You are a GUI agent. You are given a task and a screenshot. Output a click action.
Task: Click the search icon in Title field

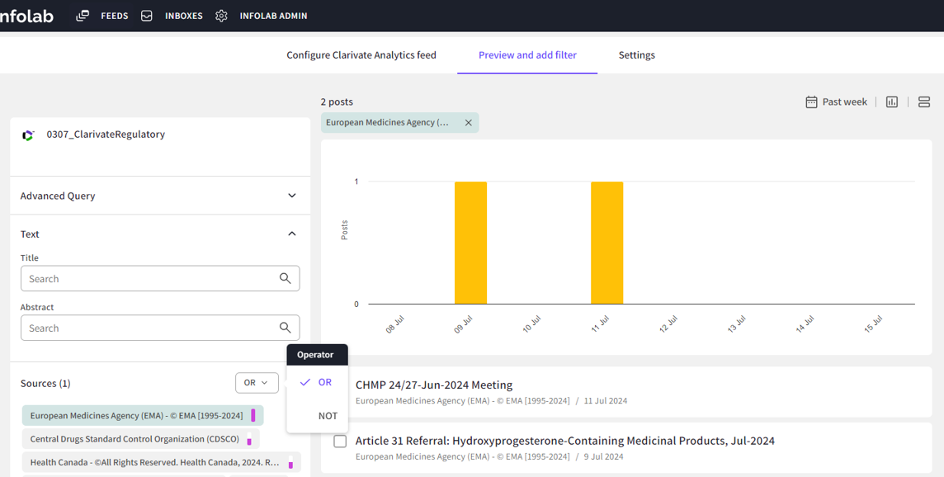click(x=285, y=279)
